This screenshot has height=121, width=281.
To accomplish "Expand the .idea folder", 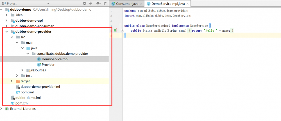I will [6, 15].
